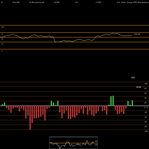
Task: Click the 'SI(TM)' header label
Action: pyautogui.click(x=57, y=2)
